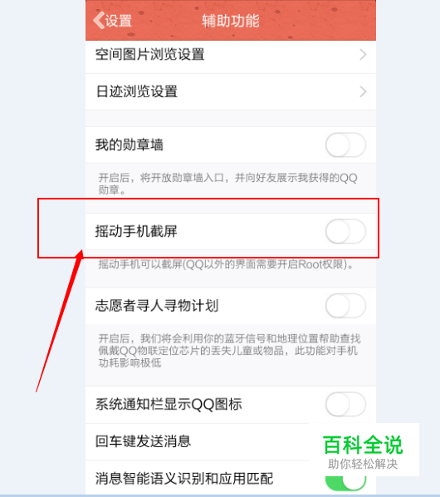Click the 摇动手机可以截屏 description text
This screenshot has width=440, height=497.
click(x=226, y=264)
